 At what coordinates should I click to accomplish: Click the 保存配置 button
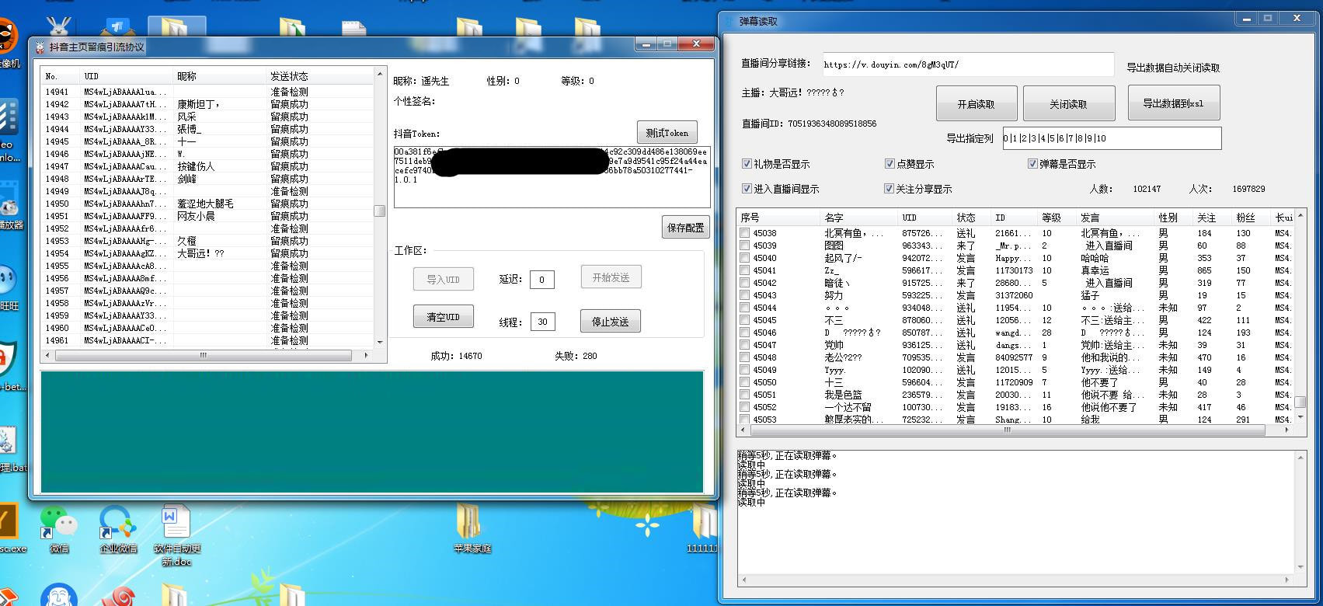(x=685, y=228)
